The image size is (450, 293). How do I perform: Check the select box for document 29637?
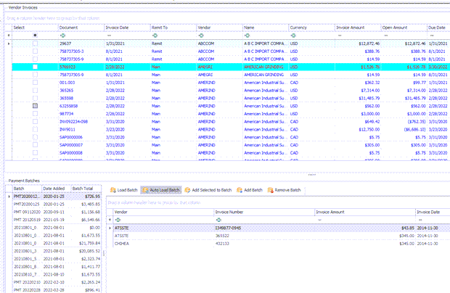pos(35,44)
